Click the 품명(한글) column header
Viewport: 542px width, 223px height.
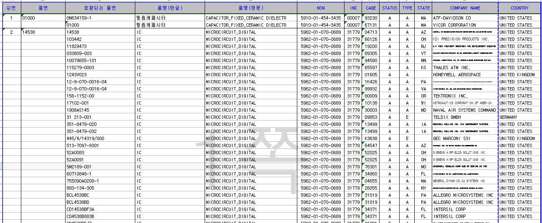point(170,8)
